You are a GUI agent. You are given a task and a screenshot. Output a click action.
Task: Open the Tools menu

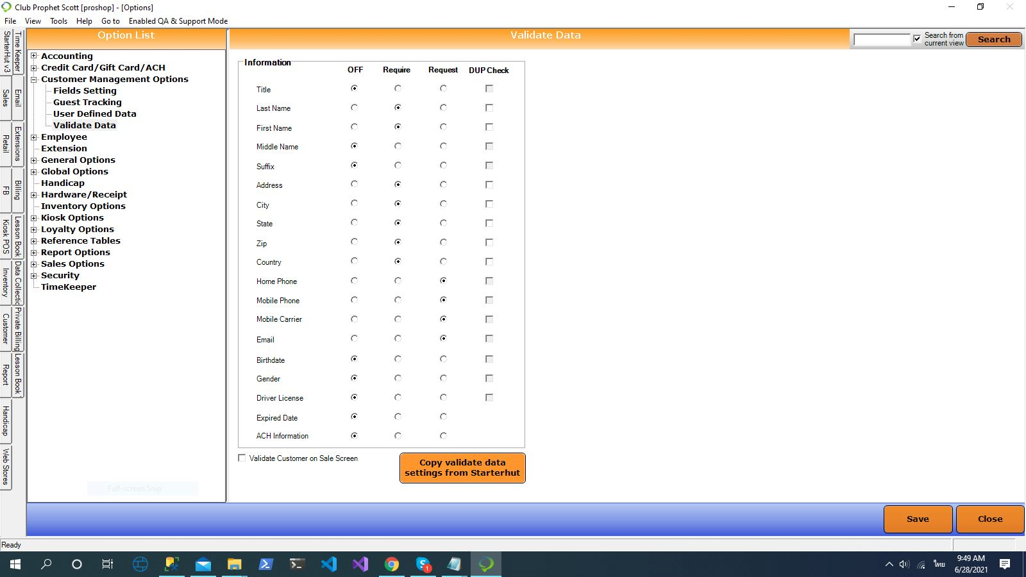point(58,21)
